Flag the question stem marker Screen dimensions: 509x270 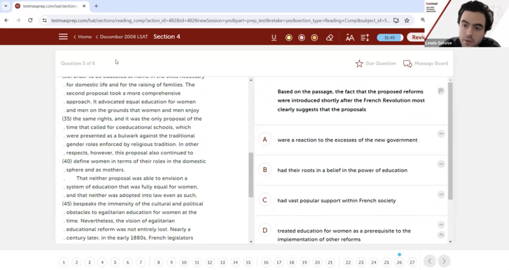coord(441,91)
